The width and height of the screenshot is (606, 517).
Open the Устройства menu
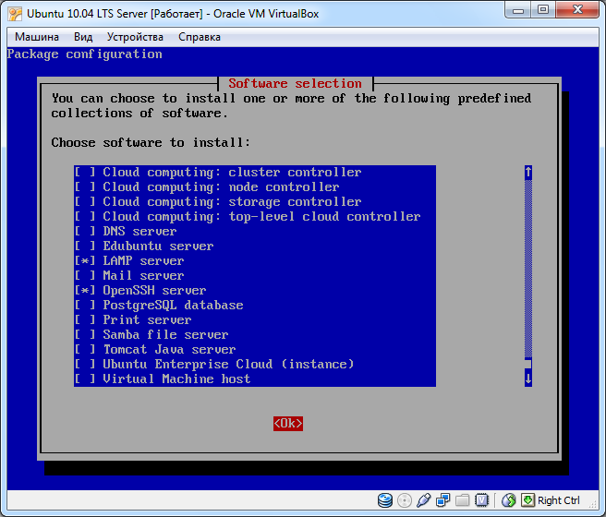coord(135,37)
